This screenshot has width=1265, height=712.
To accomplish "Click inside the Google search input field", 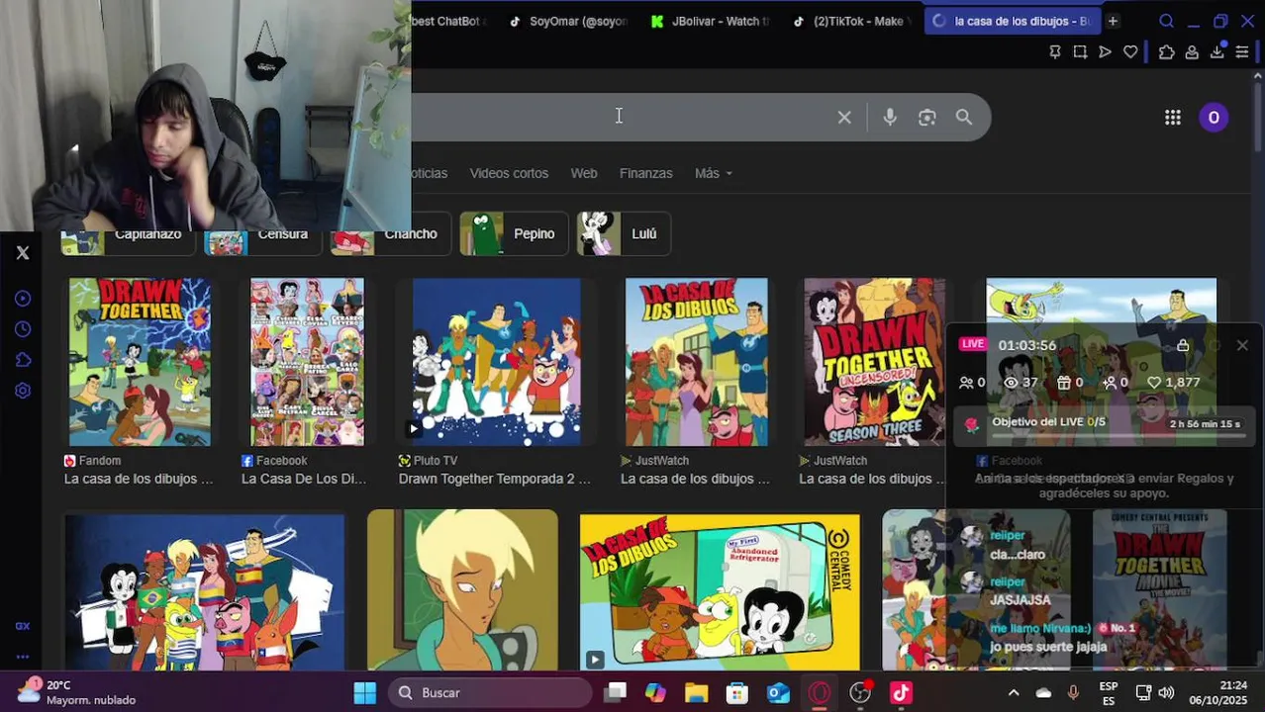I will pos(619,118).
